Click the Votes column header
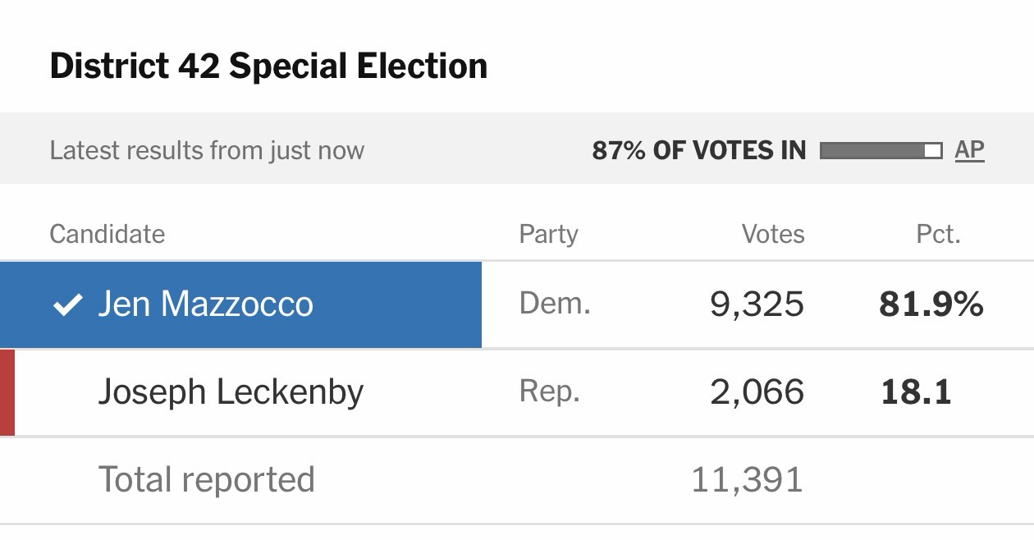The width and height of the screenshot is (1034, 540). (x=773, y=234)
